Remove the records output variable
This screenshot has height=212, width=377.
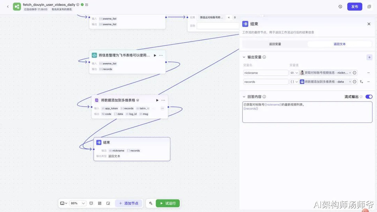368,82
